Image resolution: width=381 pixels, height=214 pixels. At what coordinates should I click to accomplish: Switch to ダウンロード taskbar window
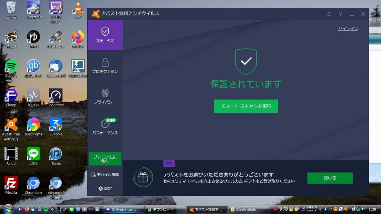click(165, 209)
